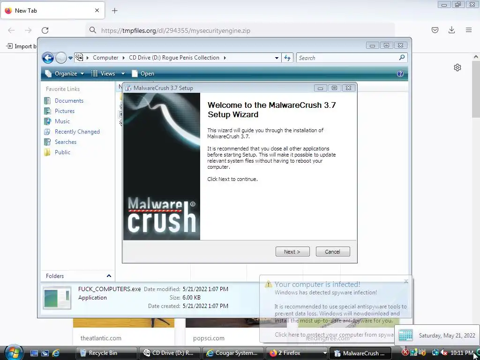Click the calendar icon in date tooltip
Screen dimensions: 480x360
(405, 336)
